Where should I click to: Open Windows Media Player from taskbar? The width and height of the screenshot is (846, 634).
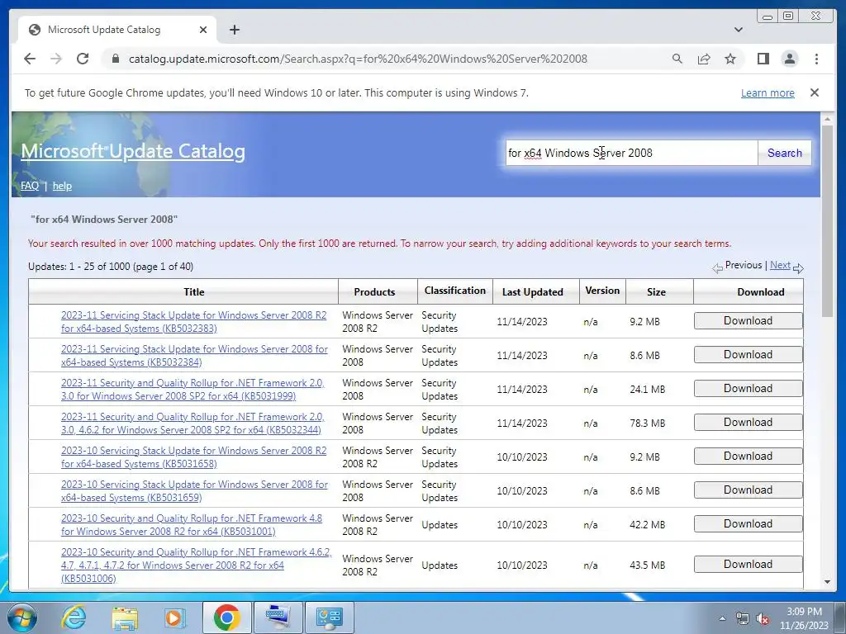[x=174, y=617]
